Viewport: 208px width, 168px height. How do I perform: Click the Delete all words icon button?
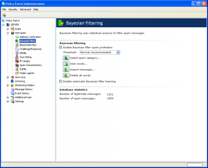tap(66, 75)
